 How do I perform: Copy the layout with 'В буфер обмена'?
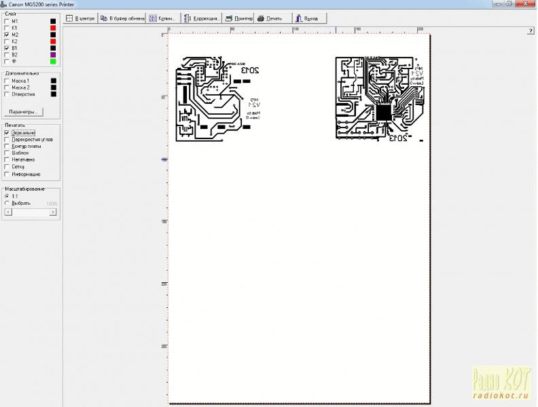(x=122, y=18)
